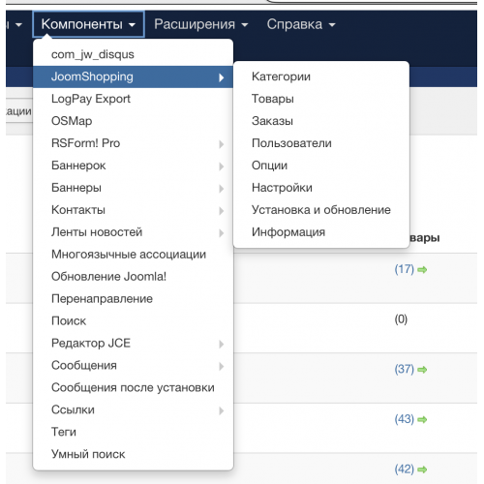Select JoomShopping menu entry

point(133,76)
